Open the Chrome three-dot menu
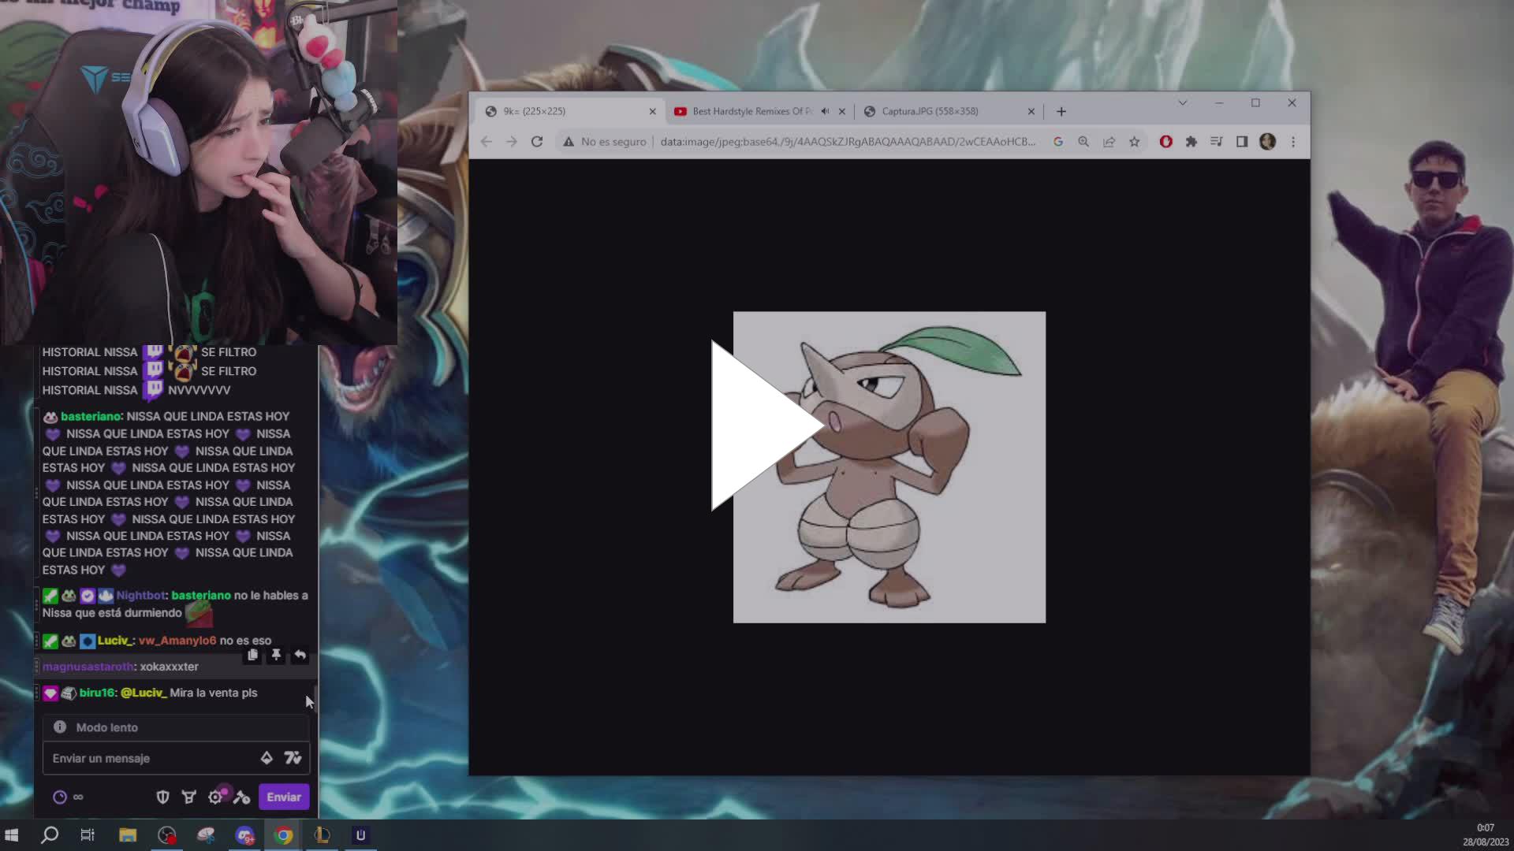This screenshot has width=1514, height=851. (x=1293, y=142)
